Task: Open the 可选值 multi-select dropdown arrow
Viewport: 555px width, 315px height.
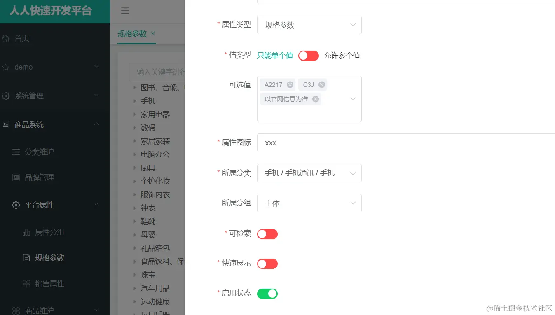Action: pyautogui.click(x=353, y=99)
